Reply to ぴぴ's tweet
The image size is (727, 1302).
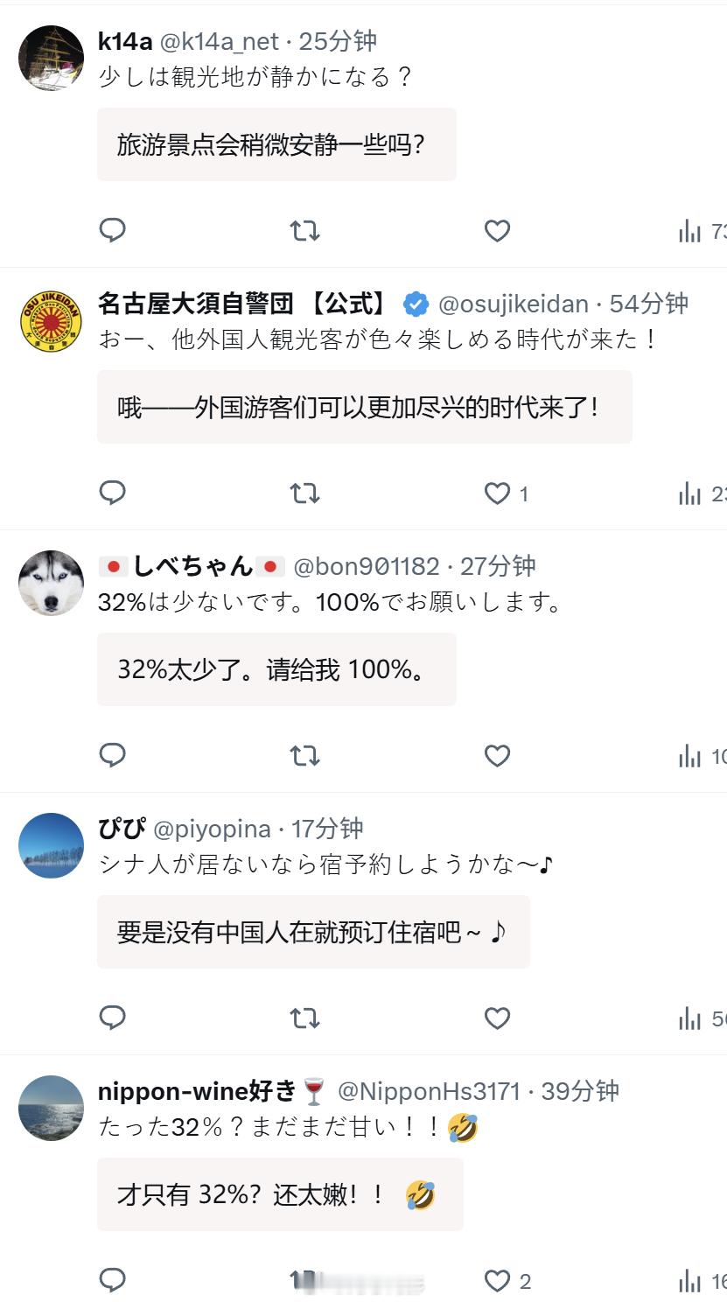tap(113, 1018)
